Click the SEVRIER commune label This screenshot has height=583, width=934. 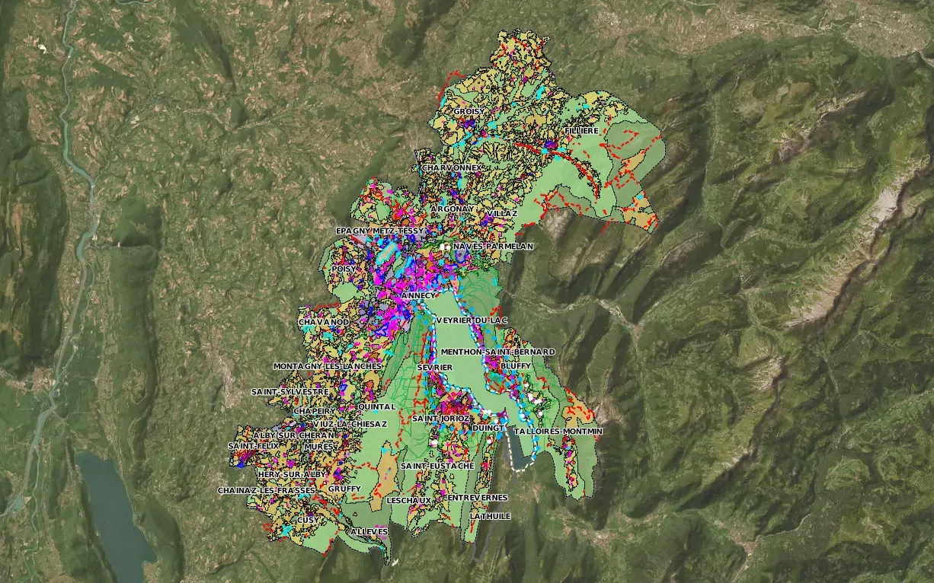[436, 367]
